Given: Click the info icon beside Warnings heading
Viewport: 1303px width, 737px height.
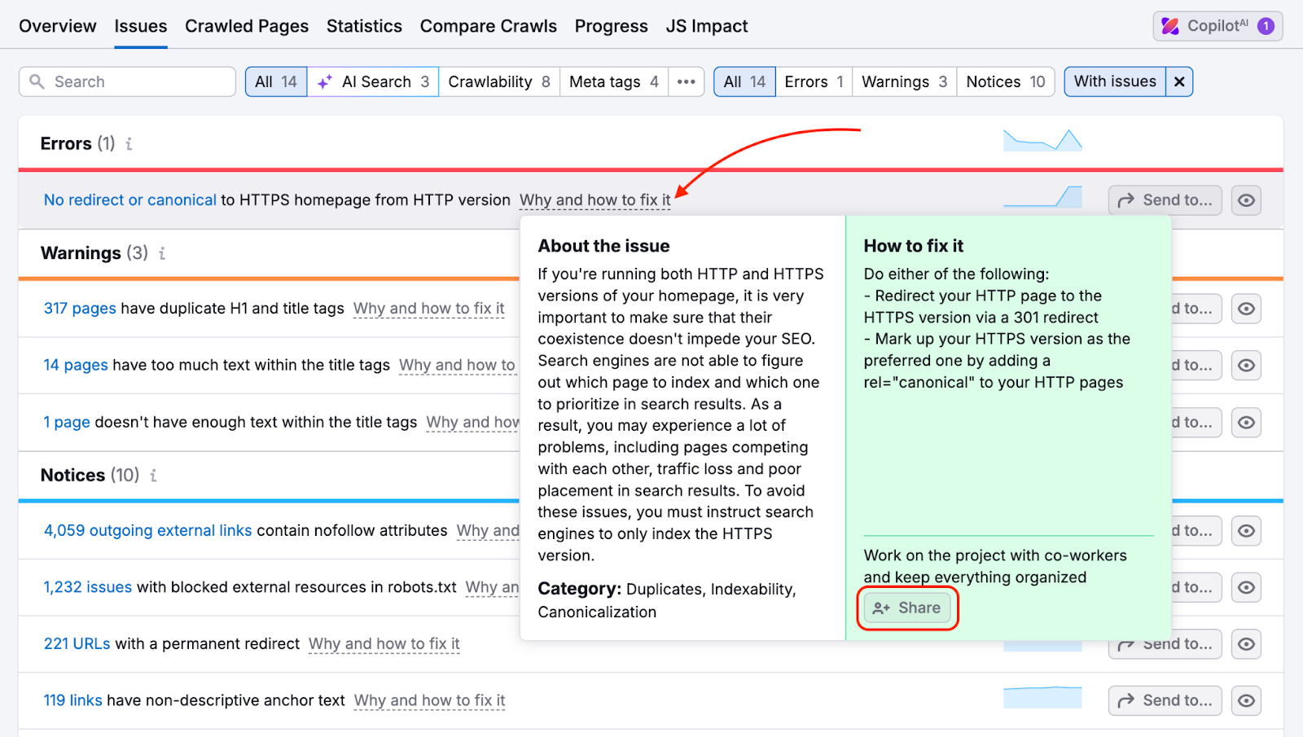Looking at the screenshot, I should point(160,253).
